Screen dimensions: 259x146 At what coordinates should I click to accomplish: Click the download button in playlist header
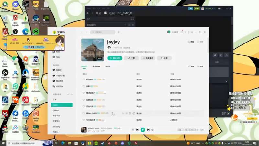point(131,58)
